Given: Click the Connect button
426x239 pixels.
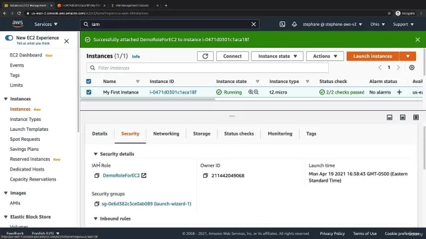Looking at the screenshot, I should click(x=232, y=56).
